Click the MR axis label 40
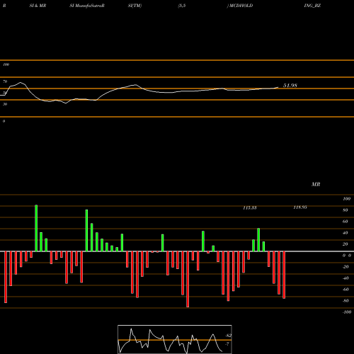Viewport: 354px width, 354px height. pyautogui.click(x=346, y=233)
